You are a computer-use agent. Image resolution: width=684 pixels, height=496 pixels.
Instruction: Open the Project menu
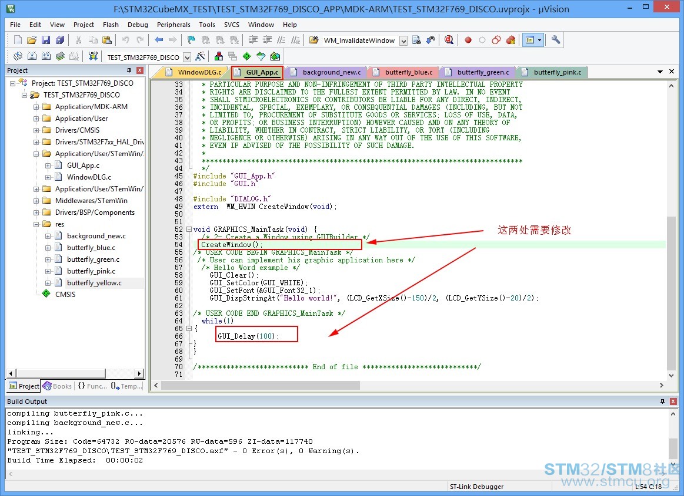(x=84, y=25)
